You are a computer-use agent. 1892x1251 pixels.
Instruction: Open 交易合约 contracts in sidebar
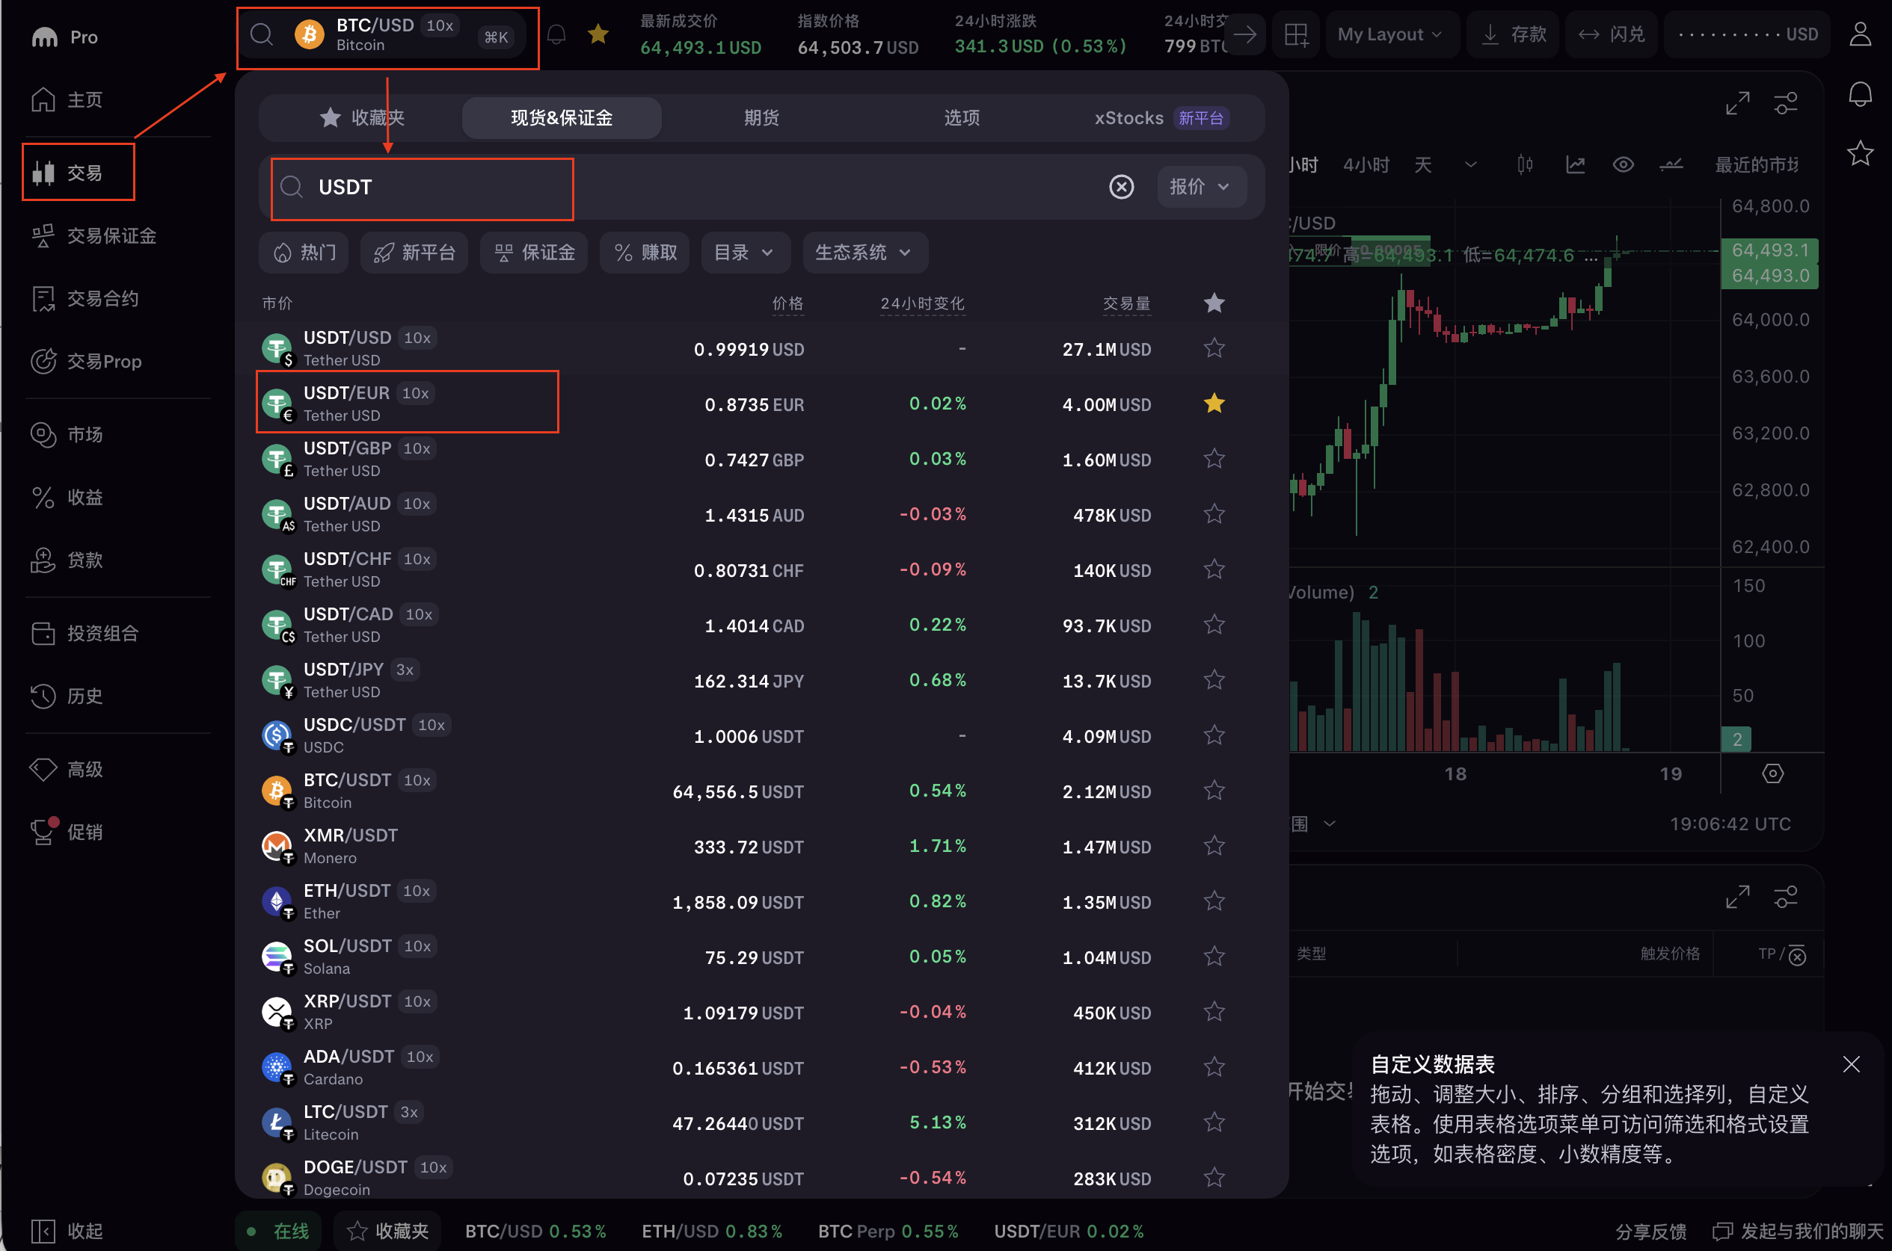click(85, 298)
